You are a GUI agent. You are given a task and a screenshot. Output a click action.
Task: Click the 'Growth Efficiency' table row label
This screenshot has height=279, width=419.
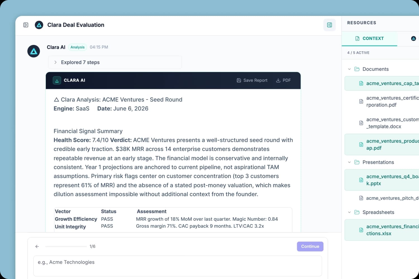[76, 219]
